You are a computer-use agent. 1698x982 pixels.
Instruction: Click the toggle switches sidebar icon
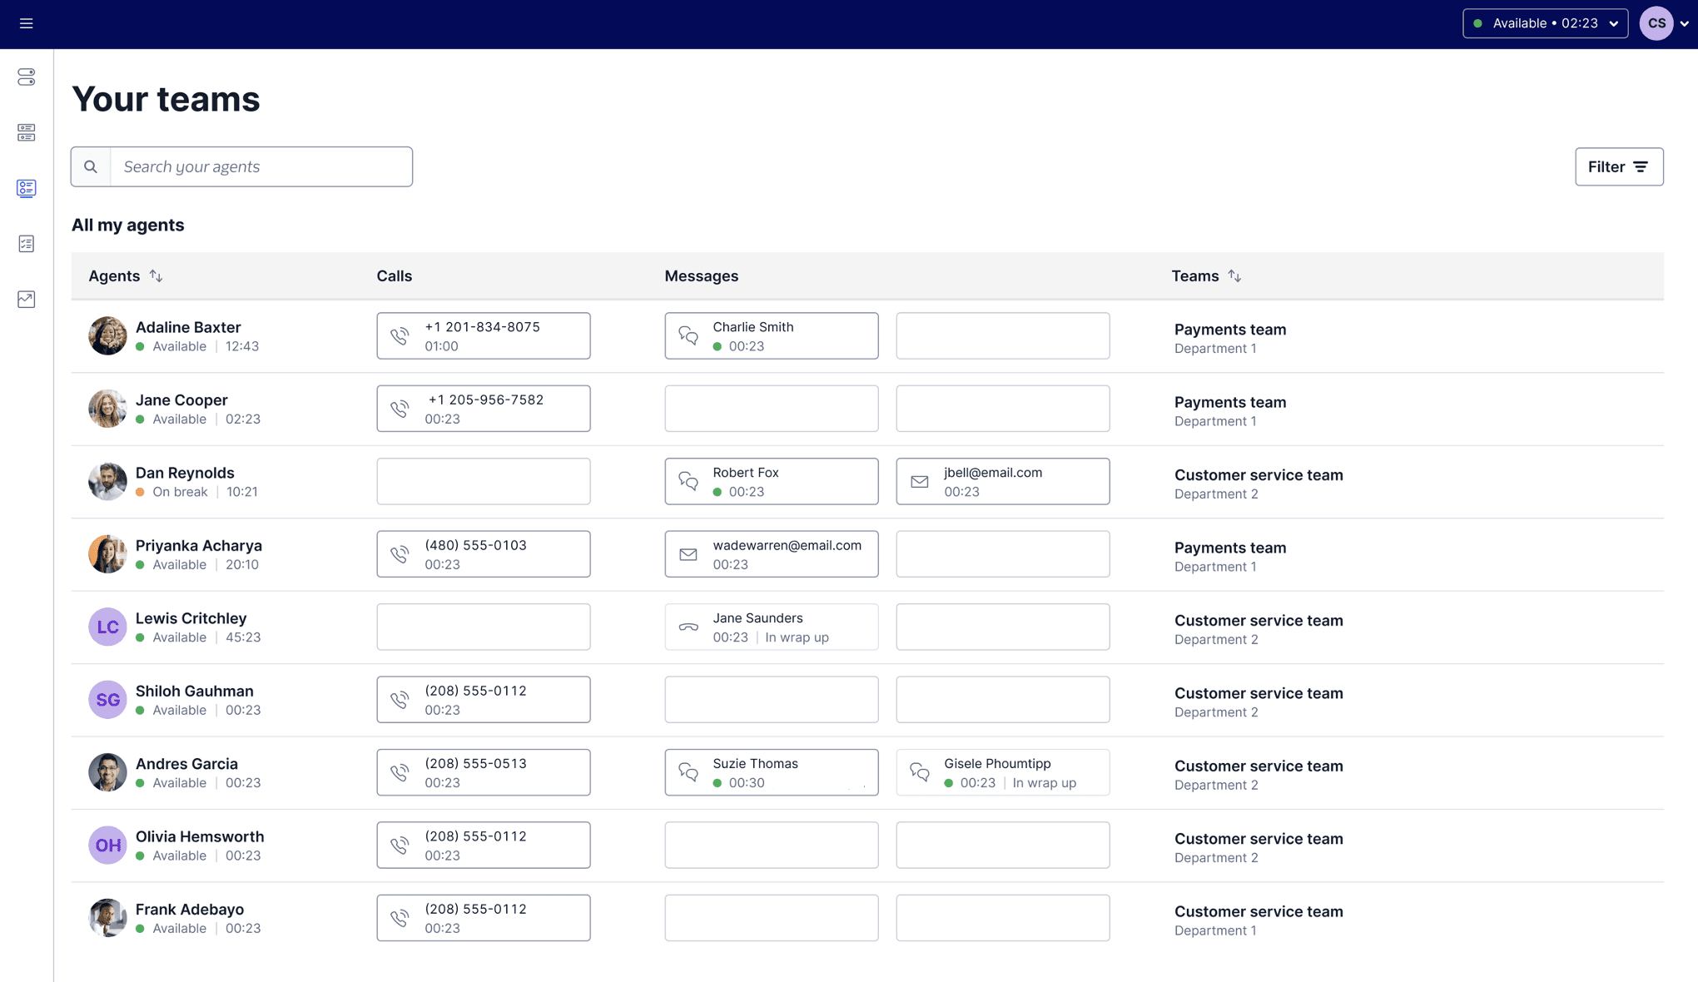(27, 77)
